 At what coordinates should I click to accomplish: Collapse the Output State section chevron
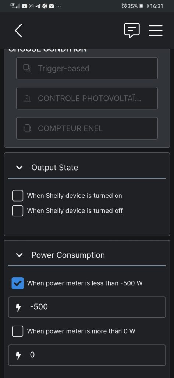tap(19, 167)
